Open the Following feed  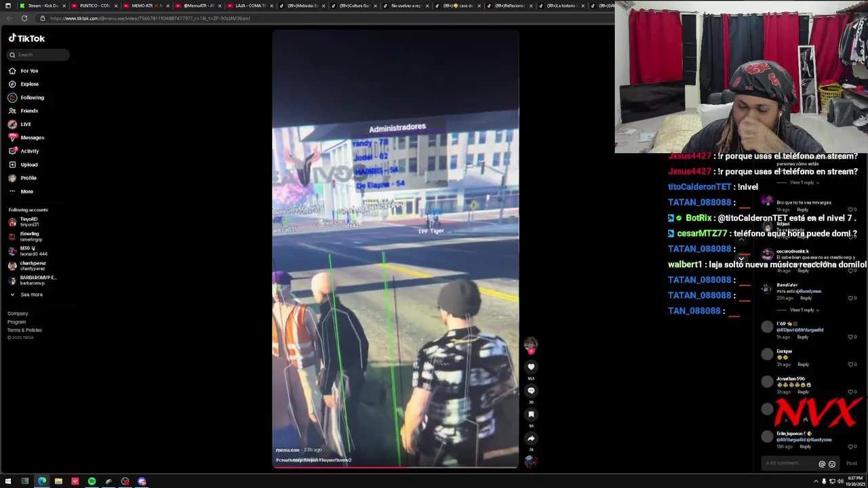(26, 98)
